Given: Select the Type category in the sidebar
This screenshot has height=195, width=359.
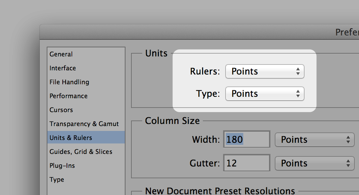Looking at the screenshot, I should click(x=57, y=180).
